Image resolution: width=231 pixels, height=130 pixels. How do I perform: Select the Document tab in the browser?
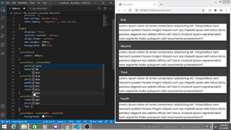(x=137, y=4)
